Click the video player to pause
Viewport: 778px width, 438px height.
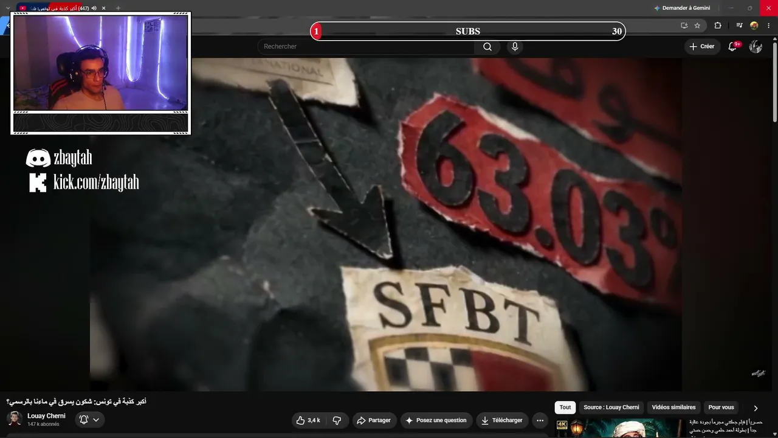point(385,224)
